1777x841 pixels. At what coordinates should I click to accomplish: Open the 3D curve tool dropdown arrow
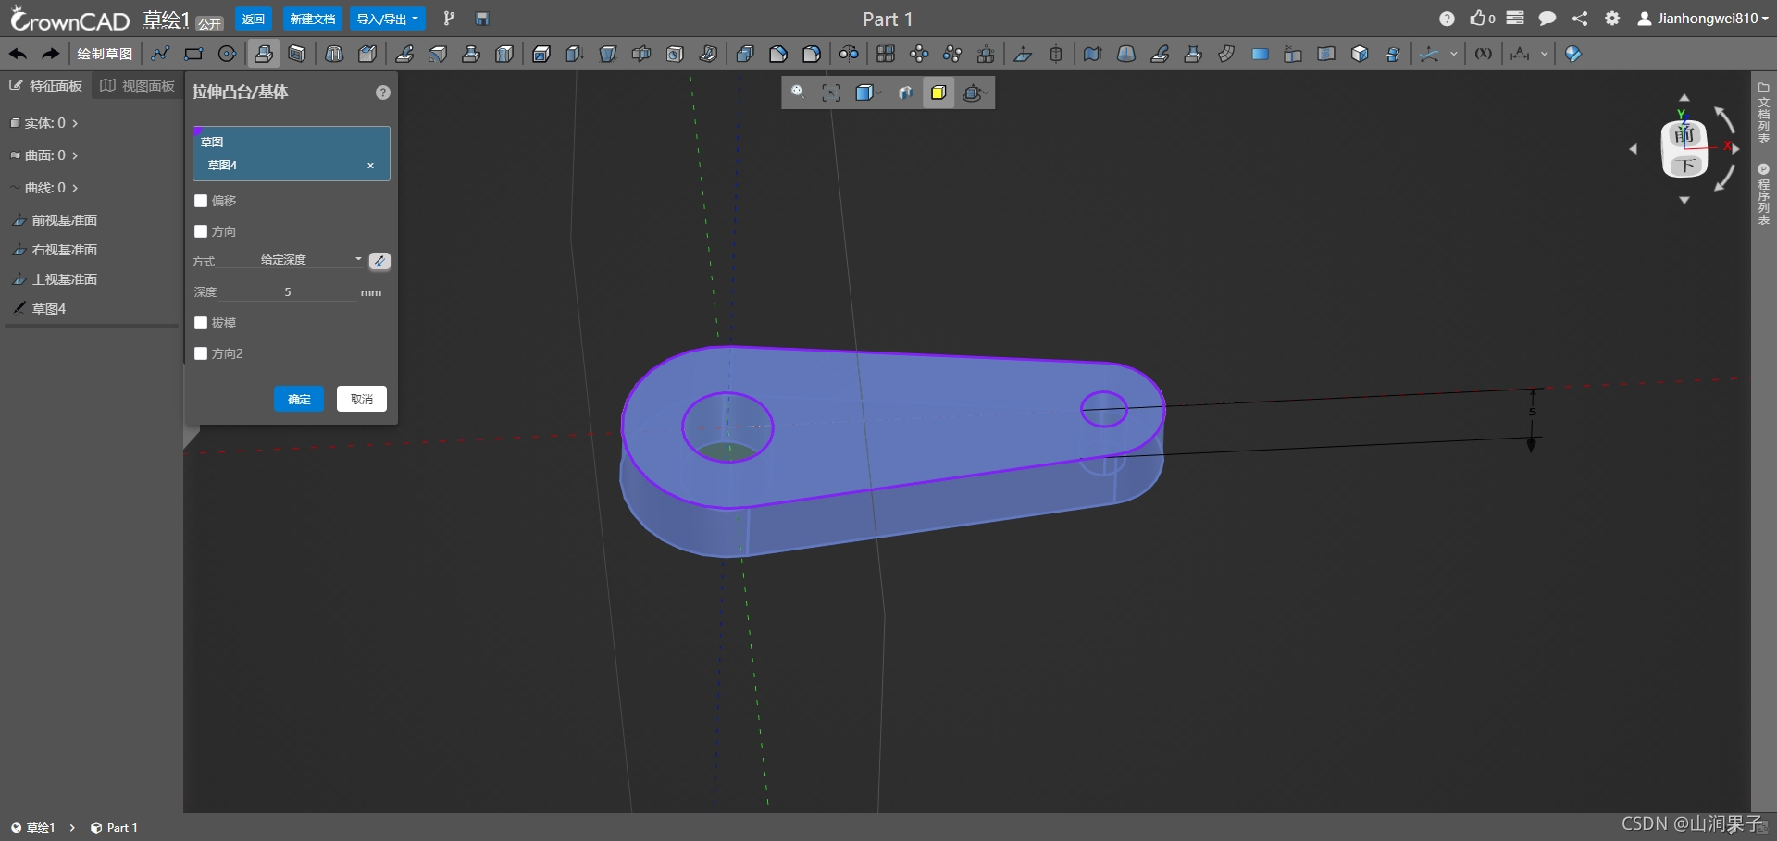[x=1454, y=54]
